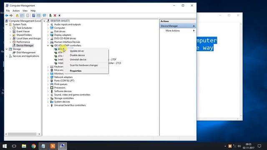Screen dimensions: 267x150
Task: Open Google Chrome from taskbar
Action: click(x=33, y=146)
